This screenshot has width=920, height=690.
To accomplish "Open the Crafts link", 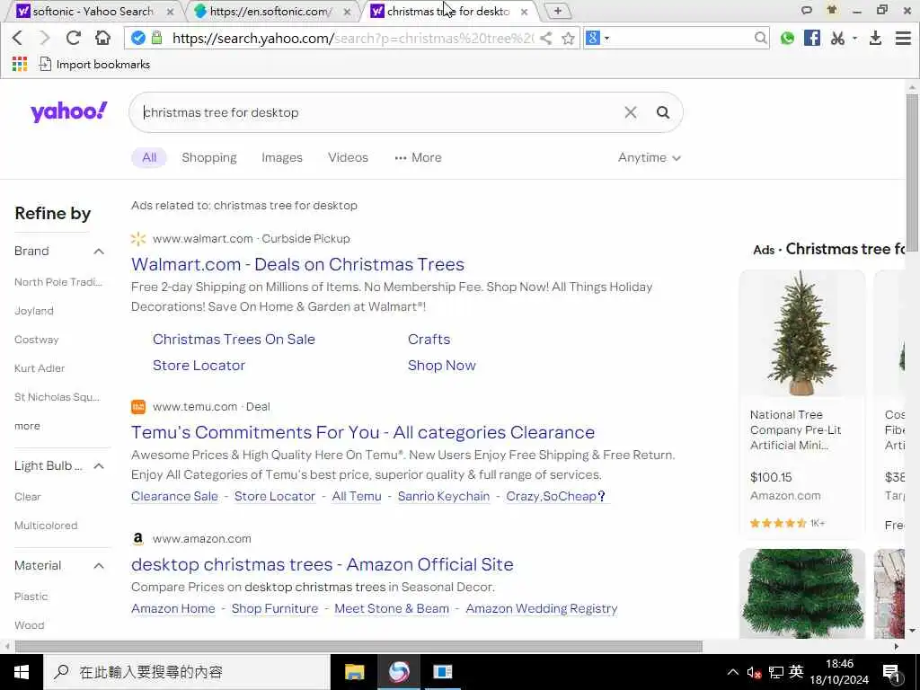I will pos(429,339).
